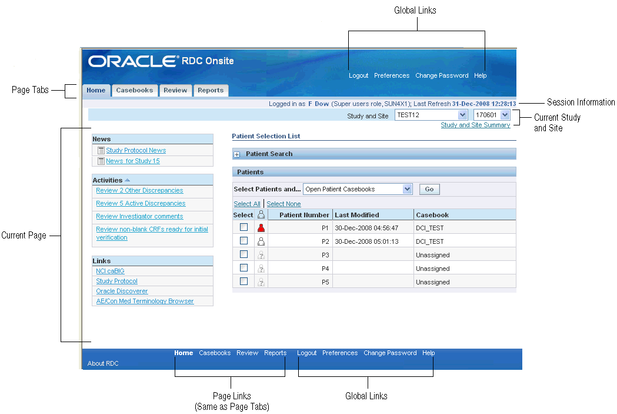The image size is (617, 414).
Task: Click Preferences in the footer links
Action: point(340,353)
